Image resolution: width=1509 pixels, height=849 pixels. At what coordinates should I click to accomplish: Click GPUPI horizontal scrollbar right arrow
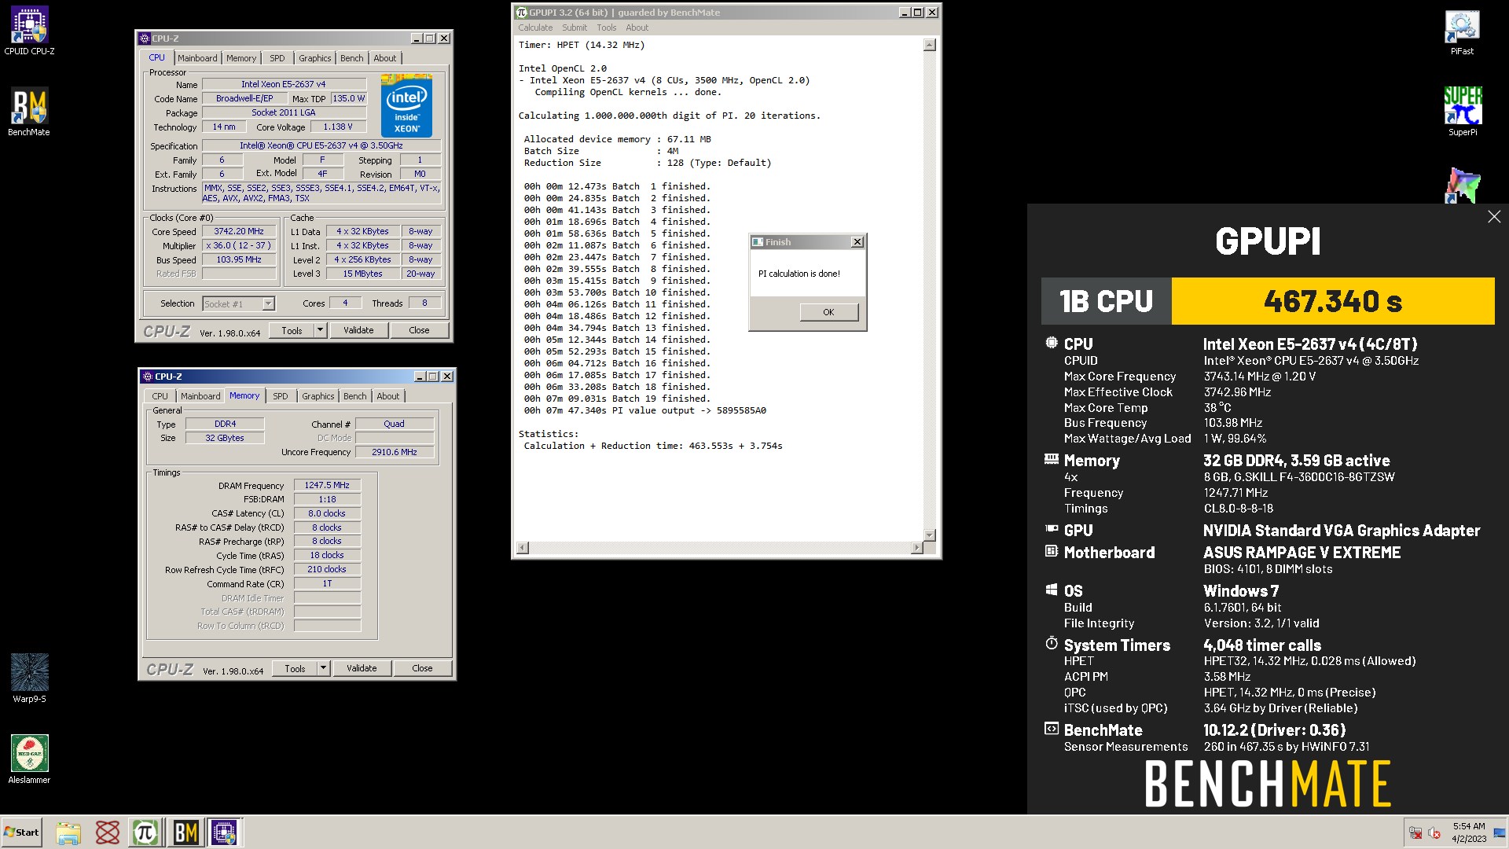(x=917, y=548)
